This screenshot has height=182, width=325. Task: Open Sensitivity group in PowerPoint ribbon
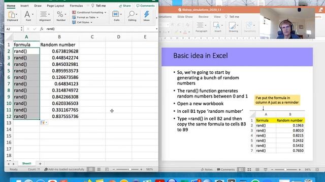click(x=250, y=27)
